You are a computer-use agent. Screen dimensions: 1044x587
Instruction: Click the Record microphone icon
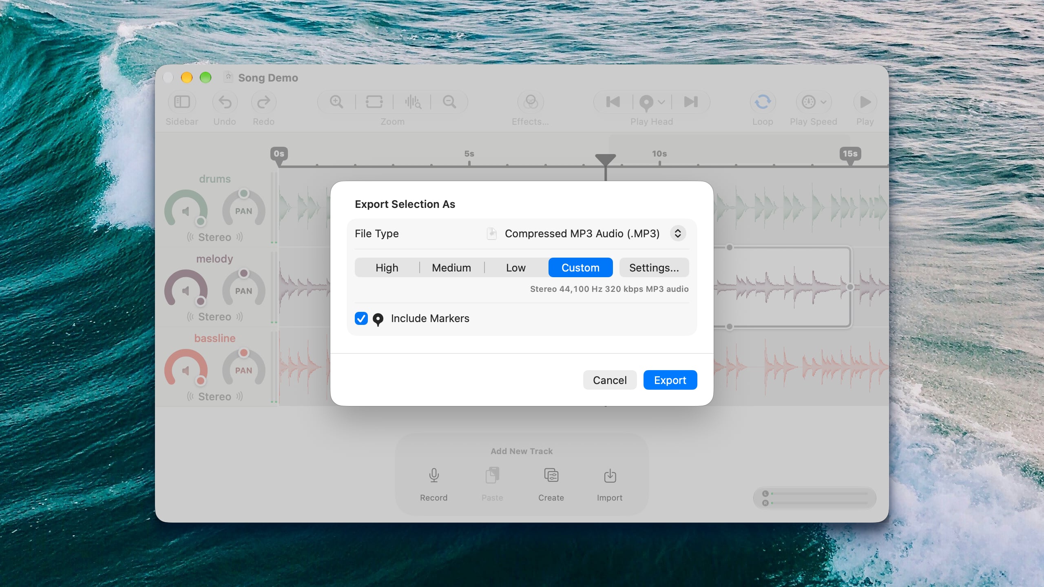click(x=434, y=475)
